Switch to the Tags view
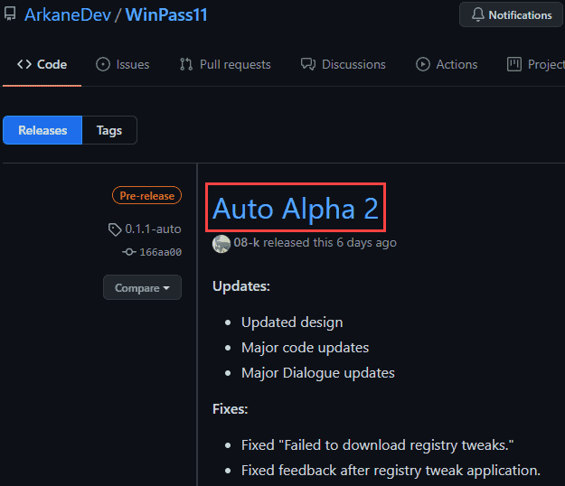 (109, 130)
